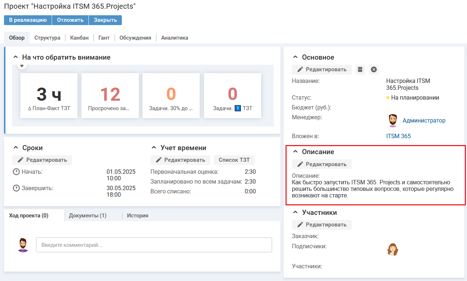Click the subscriber avatar under Подписчики
This screenshot has width=467, height=281.
[392, 250]
